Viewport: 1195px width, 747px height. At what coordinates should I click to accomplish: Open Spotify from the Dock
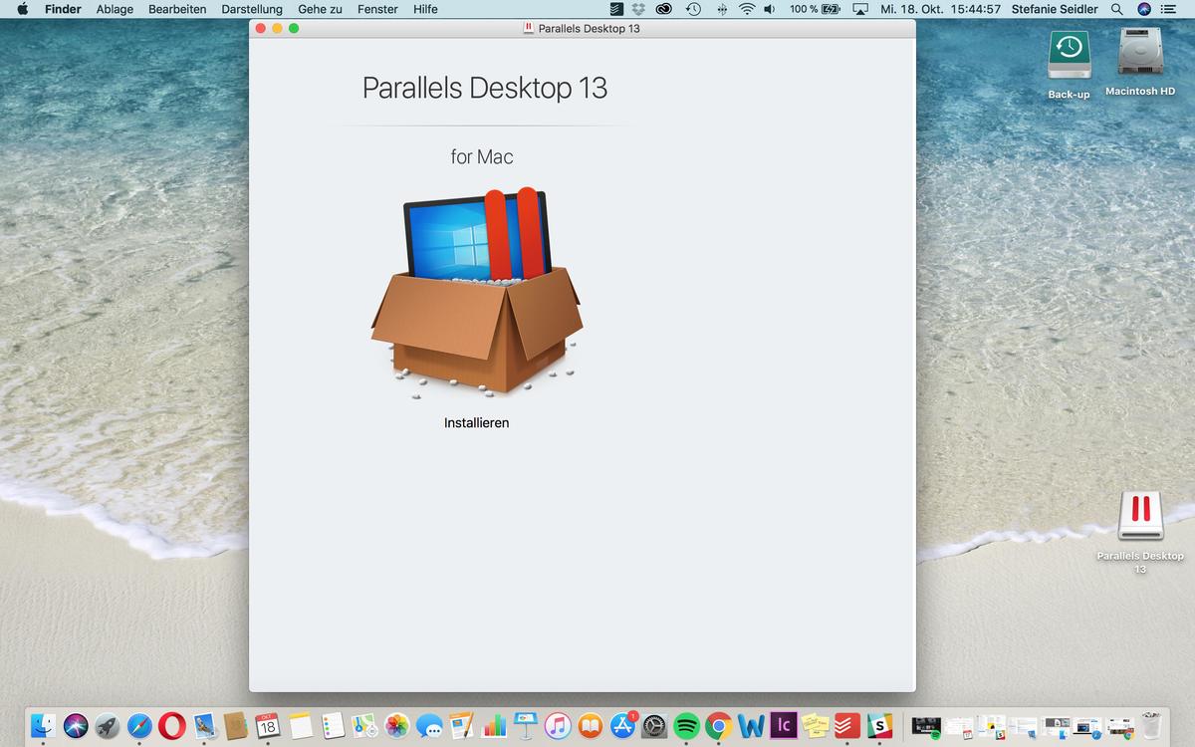click(x=686, y=726)
